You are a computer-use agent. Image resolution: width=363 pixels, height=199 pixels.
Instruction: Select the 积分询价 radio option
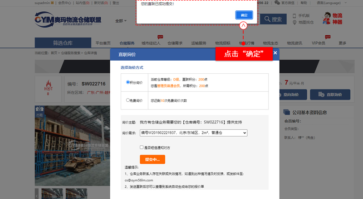(x=128, y=83)
